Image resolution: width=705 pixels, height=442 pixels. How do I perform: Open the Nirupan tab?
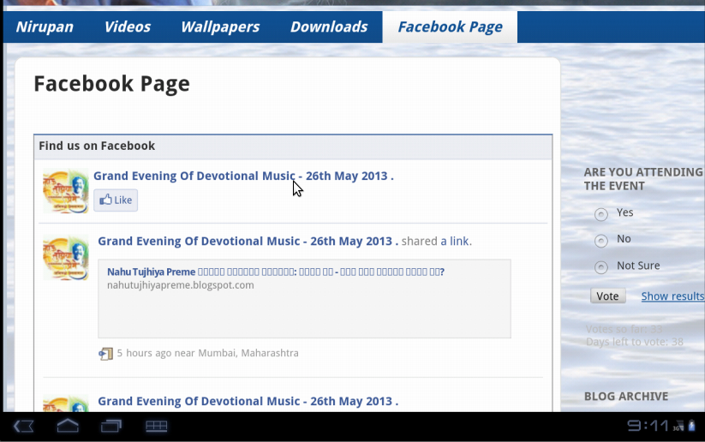click(45, 27)
